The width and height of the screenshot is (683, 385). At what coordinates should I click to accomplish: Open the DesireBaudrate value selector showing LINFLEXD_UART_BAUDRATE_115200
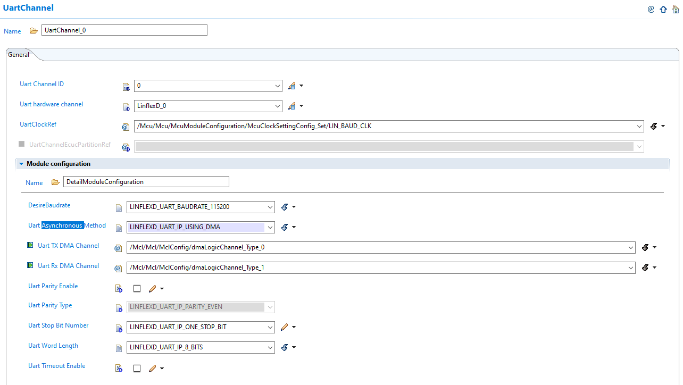pyautogui.click(x=269, y=207)
